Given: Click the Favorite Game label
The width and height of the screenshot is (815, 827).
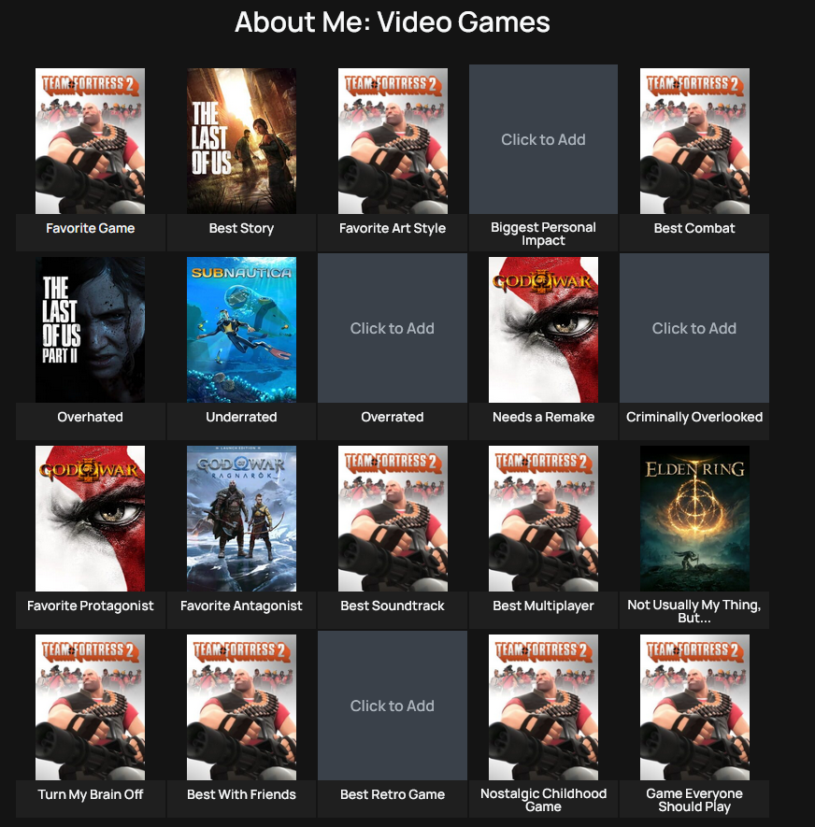Looking at the screenshot, I should (91, 228).
